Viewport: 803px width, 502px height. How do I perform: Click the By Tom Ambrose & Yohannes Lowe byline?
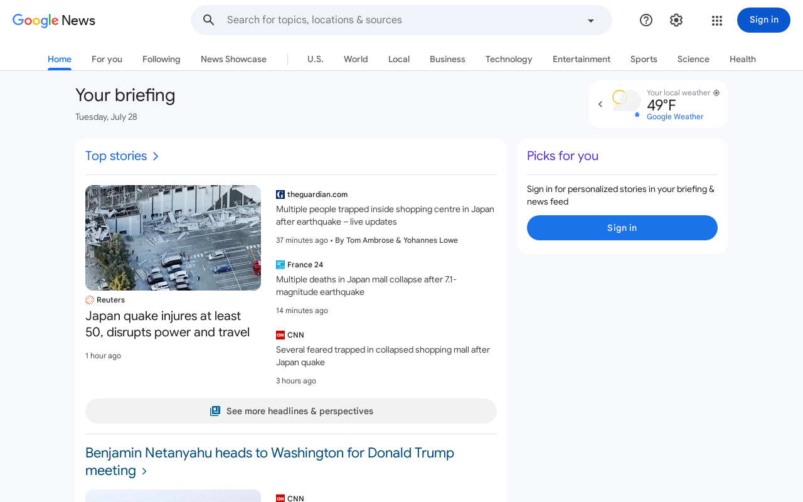396,240
